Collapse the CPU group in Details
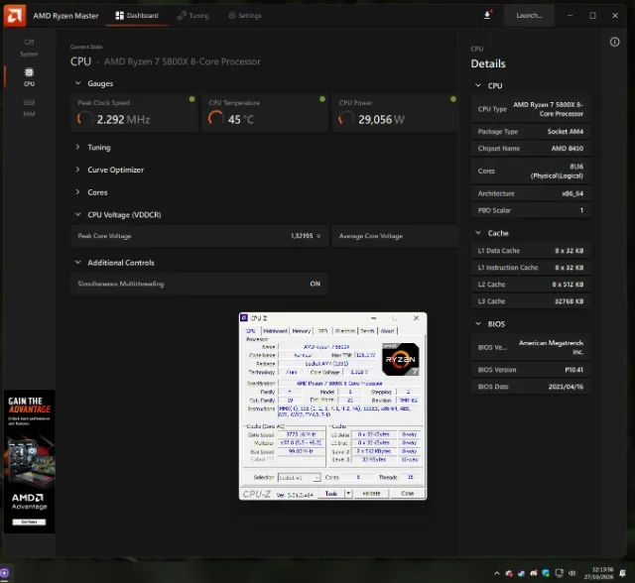This screenshot has width=635, height=583. [478, 85]
